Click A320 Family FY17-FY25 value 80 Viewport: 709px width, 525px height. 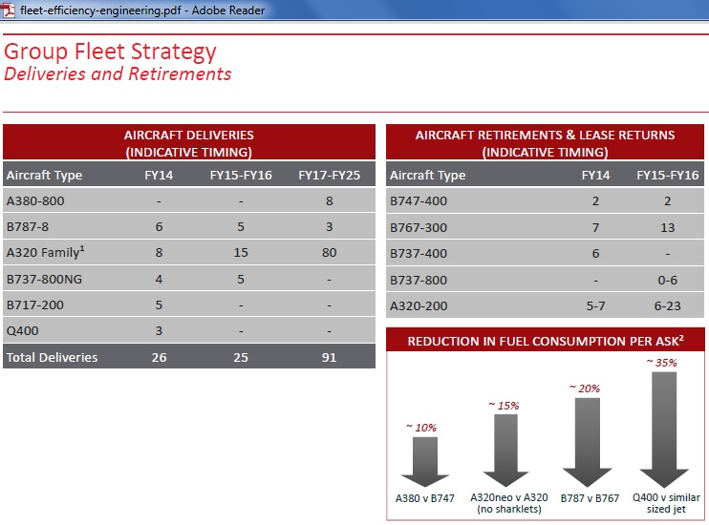coord(329,253)
